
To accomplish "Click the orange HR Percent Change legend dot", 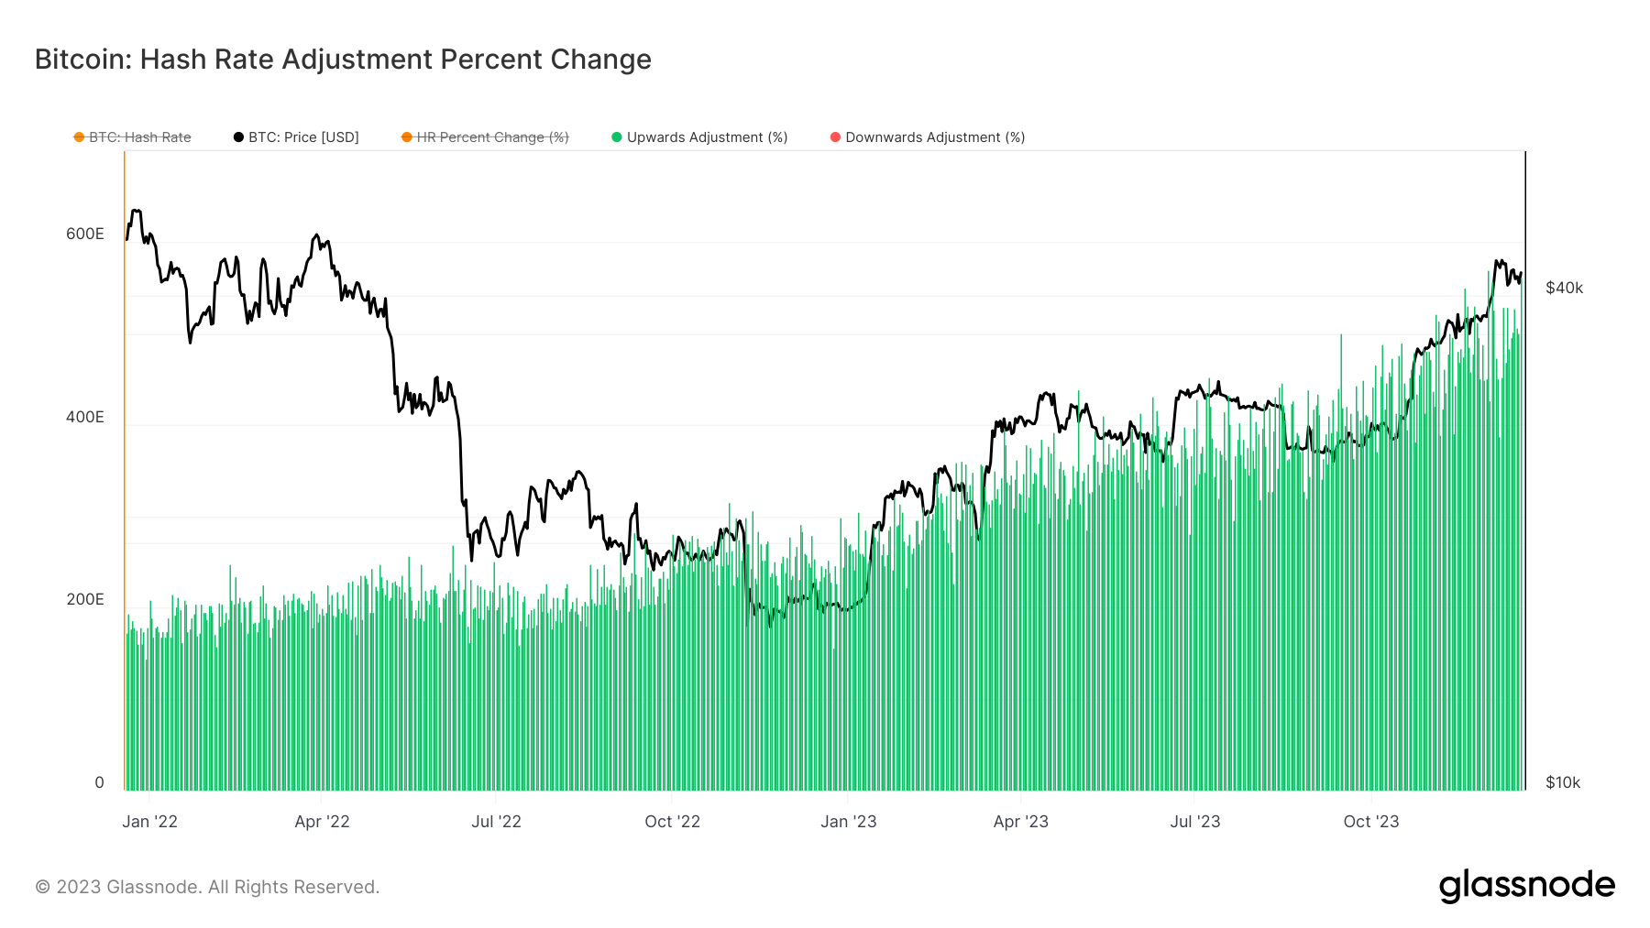I will coord(407,137).
